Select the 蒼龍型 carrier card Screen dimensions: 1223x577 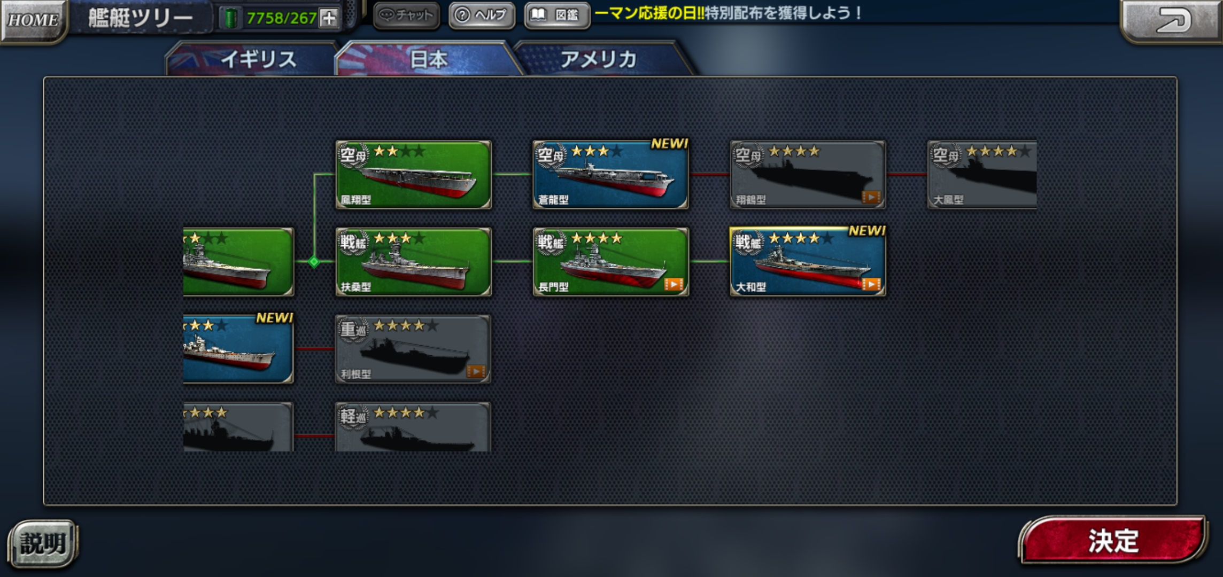click(x=610, y=175)
